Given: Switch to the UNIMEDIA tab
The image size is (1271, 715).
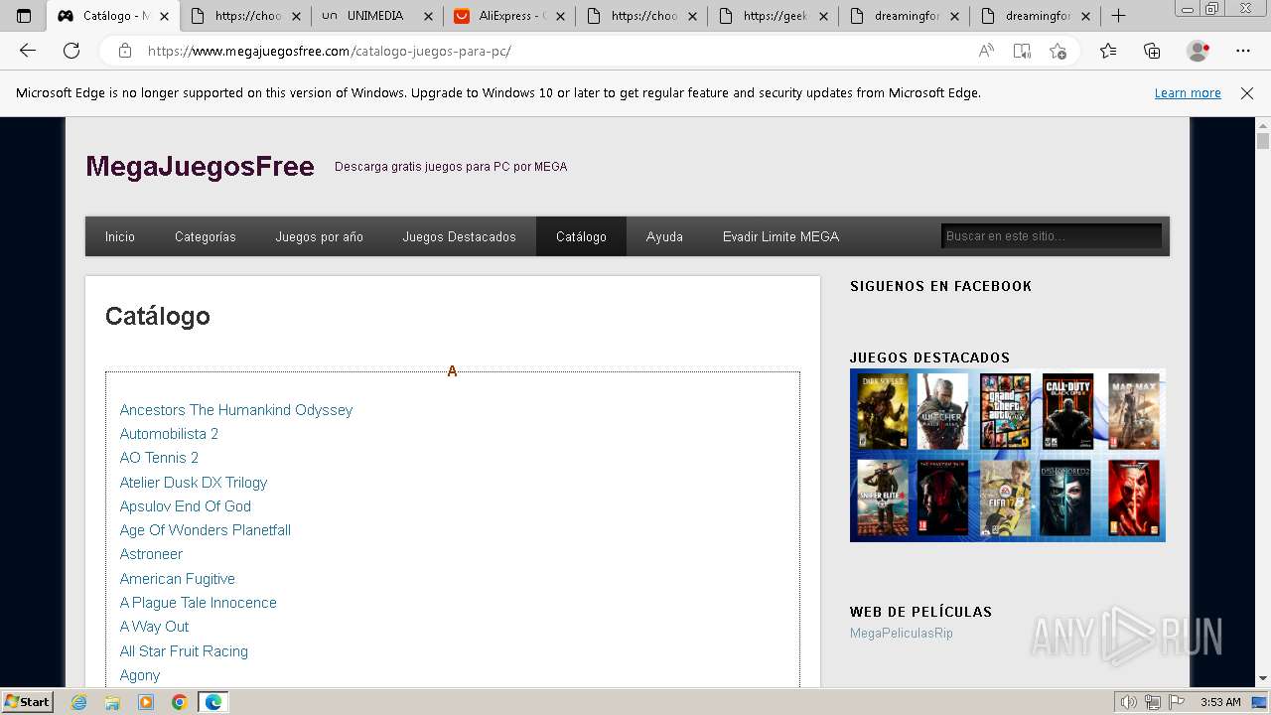Looking at the screenshot, I should pyautogui.click(x=377, y=16).
